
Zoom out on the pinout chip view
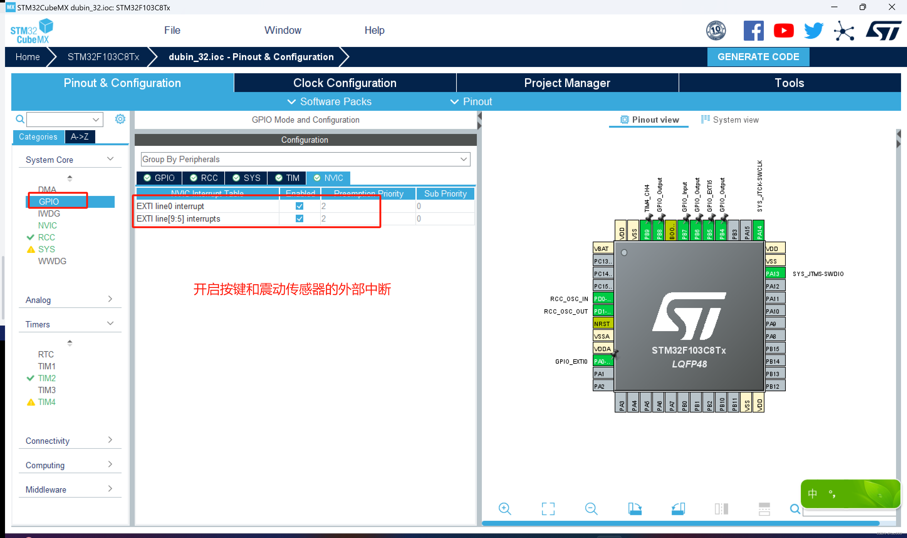pyautogui.click(x=591, y=509)
